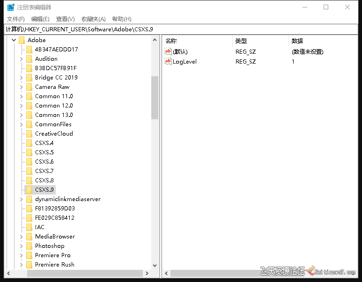Select the Premiere Pro key

(53, 255)
